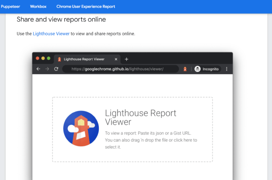
Task: Click the browser forward arrow
Action: point(47,69)
